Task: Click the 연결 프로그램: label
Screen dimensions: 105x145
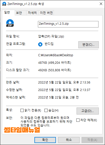Action: point(16,44)
